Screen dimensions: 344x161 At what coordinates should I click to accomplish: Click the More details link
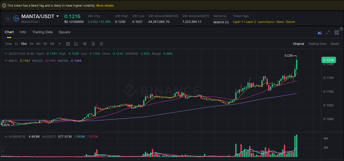click(x=105, y=5)
